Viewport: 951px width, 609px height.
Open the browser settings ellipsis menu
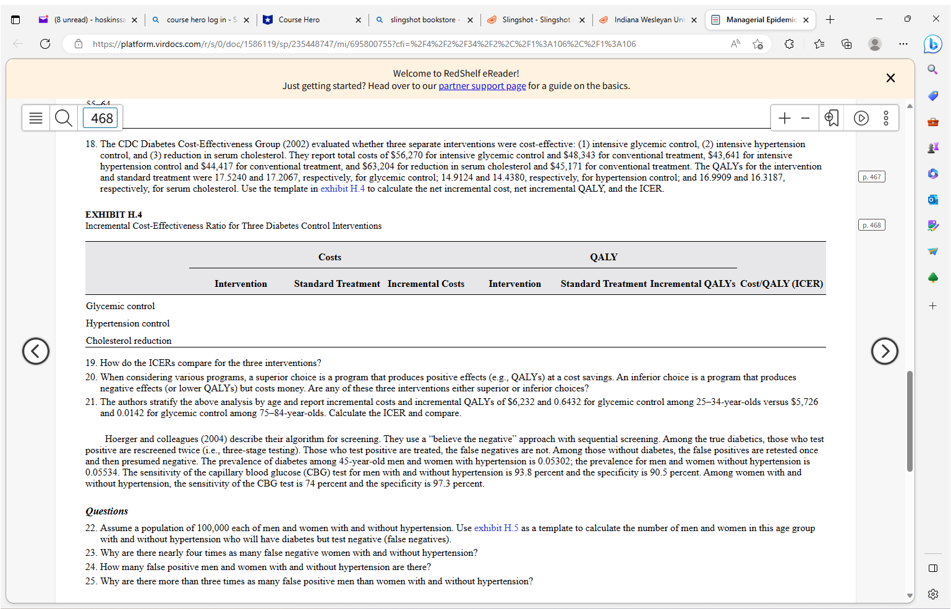(903, 44)
